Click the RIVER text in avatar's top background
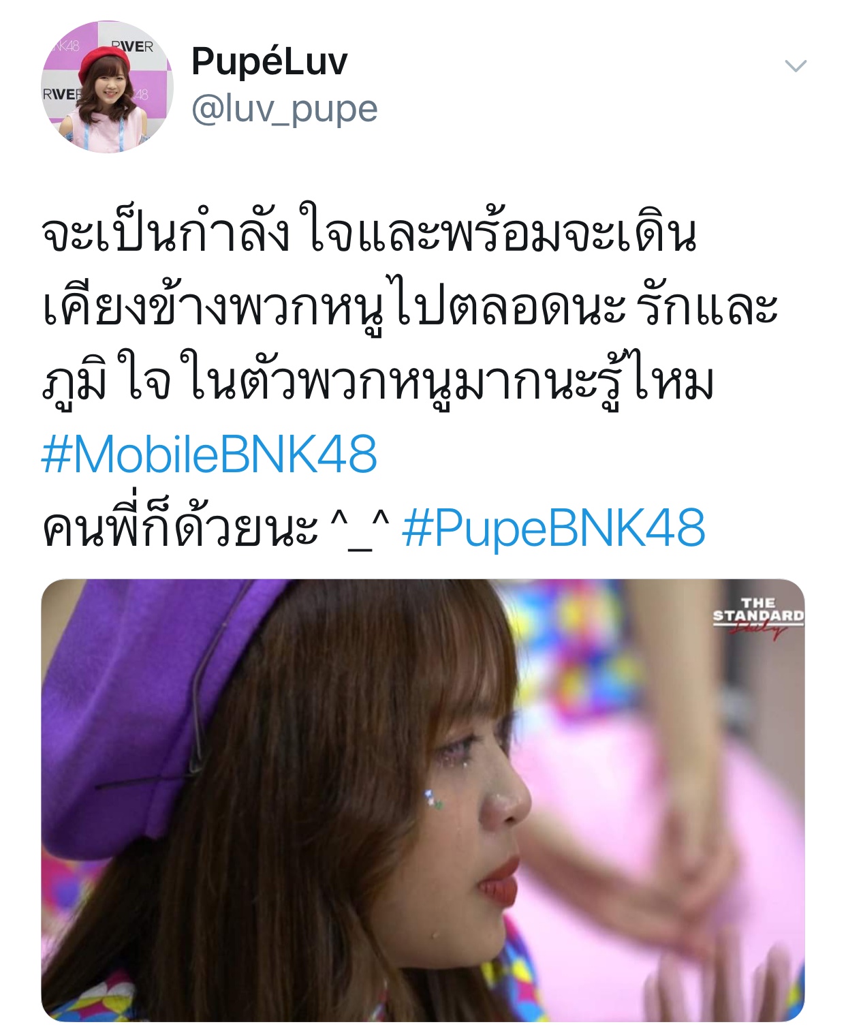Viewport: 846px width, 1031px height. pyautogui.click(x=132, y=46)
